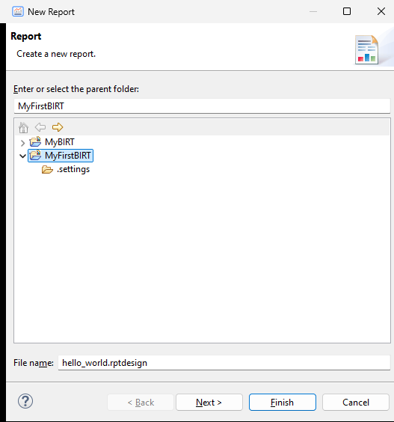Maximize the New Report dialog
This screenshot has height=422, width=394.
click(x=347, y=11)
